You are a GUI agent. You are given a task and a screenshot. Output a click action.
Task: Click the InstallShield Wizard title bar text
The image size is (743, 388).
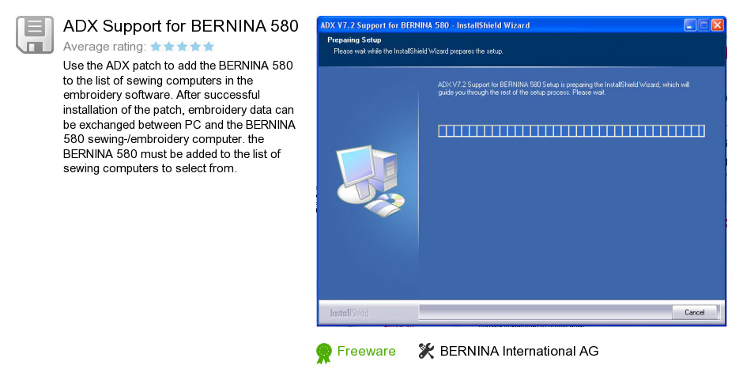[x=425, y=25]
